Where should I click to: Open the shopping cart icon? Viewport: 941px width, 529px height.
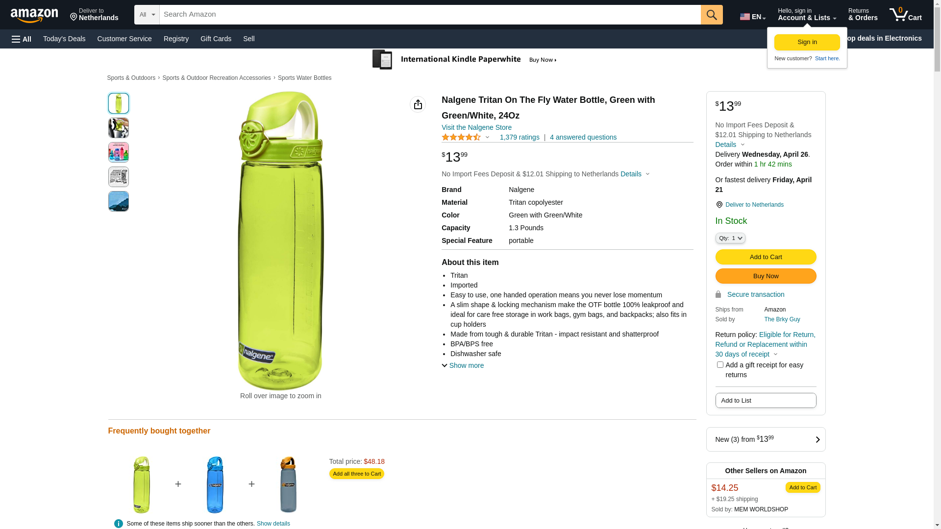(x=905, y=15)
